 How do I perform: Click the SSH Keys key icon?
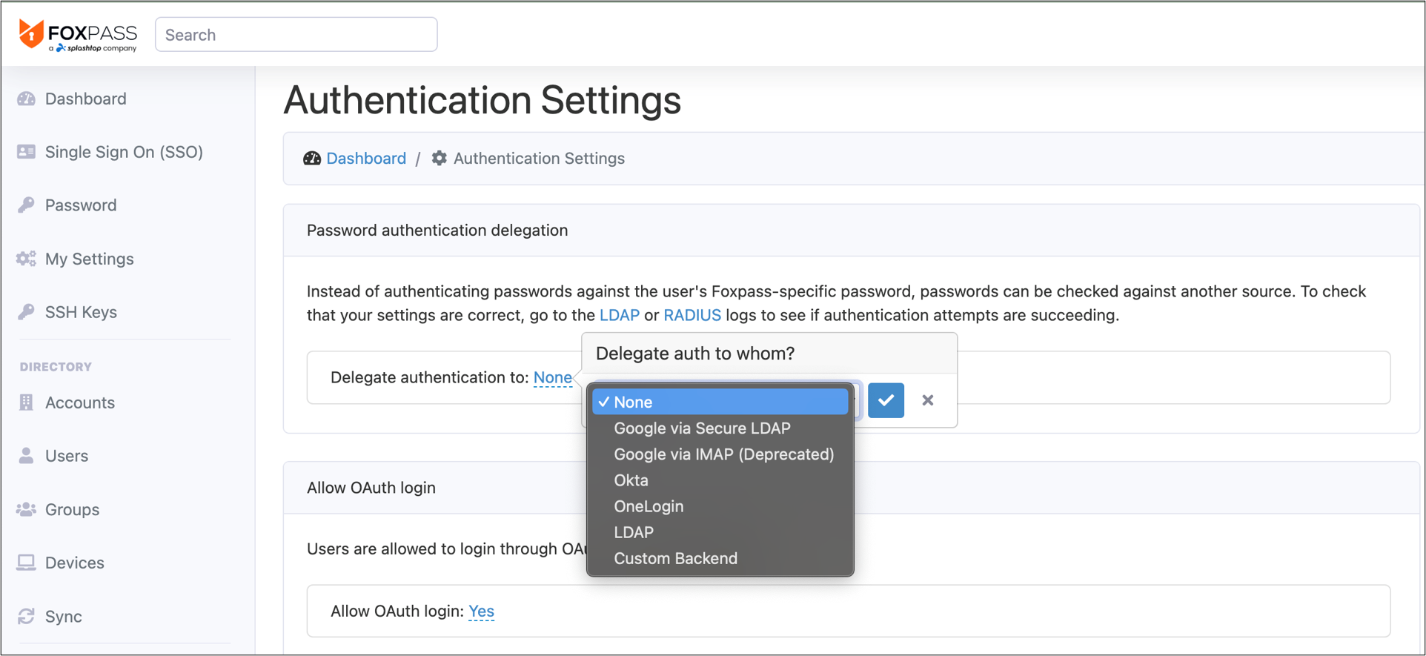tap(27, 312)
